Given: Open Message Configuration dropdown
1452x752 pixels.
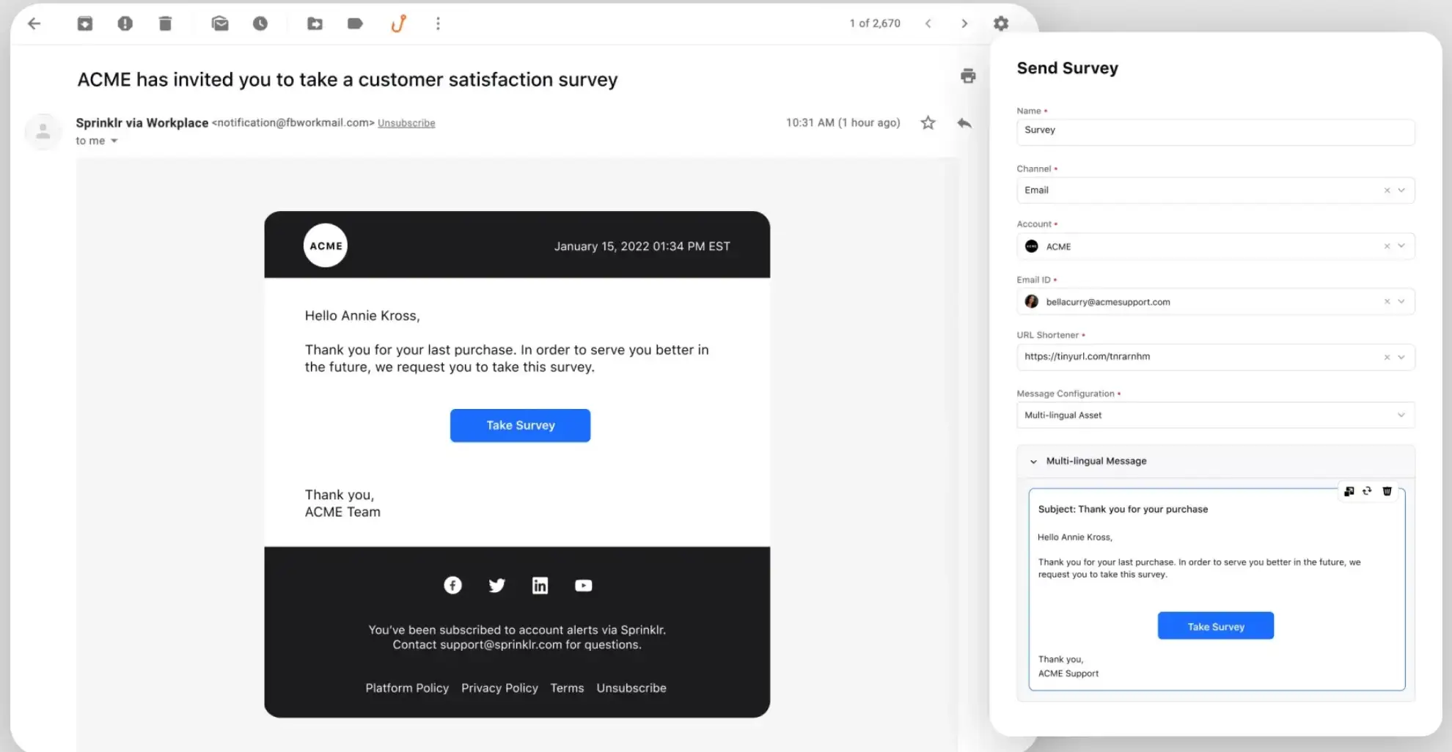Looking at the screenshot, I should (x=1215, y=415).
